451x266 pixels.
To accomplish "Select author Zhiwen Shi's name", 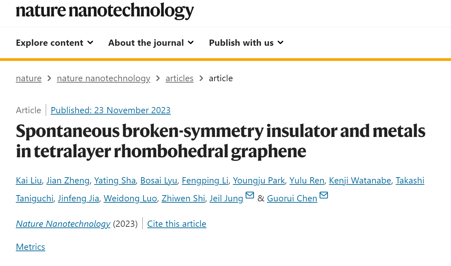I will [183, 199].
